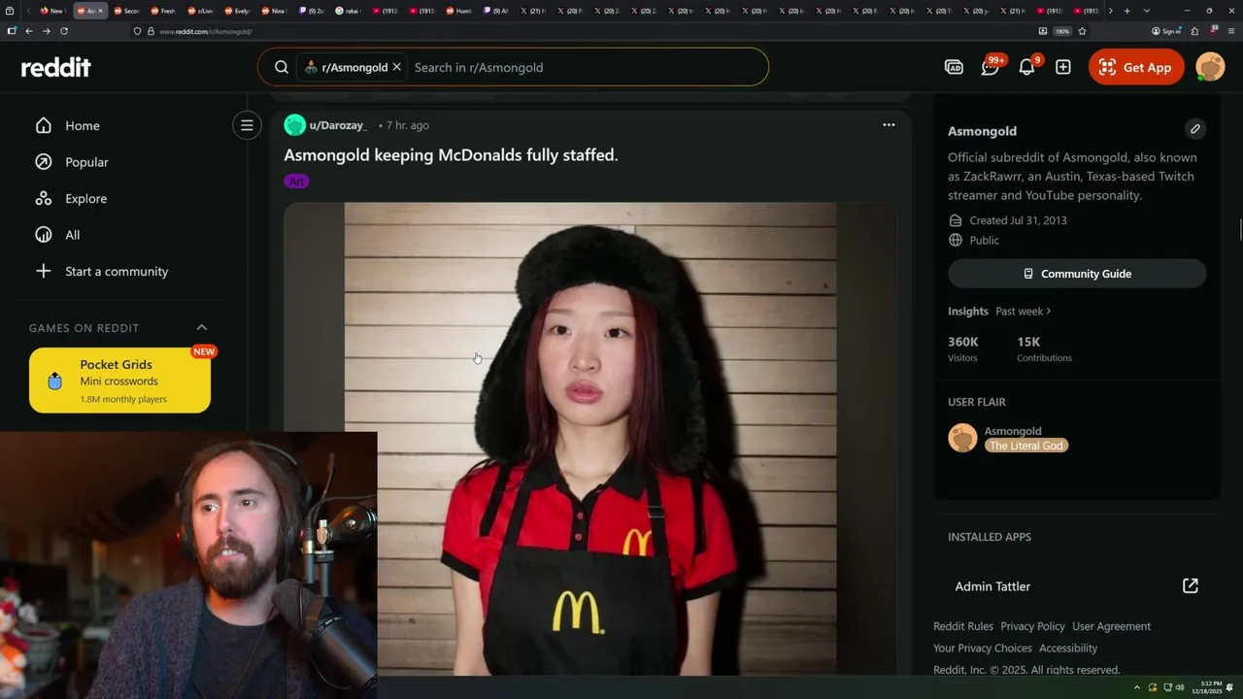The height and width of the screenshot is (699, 1243).
Task: Open post options three-dot menu
Action: 889,125
